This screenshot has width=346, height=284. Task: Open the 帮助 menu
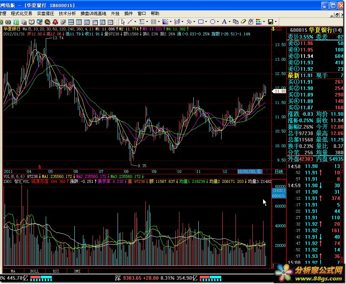155,14
